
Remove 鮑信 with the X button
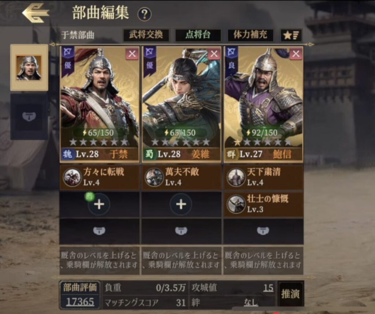coord(296,54)
